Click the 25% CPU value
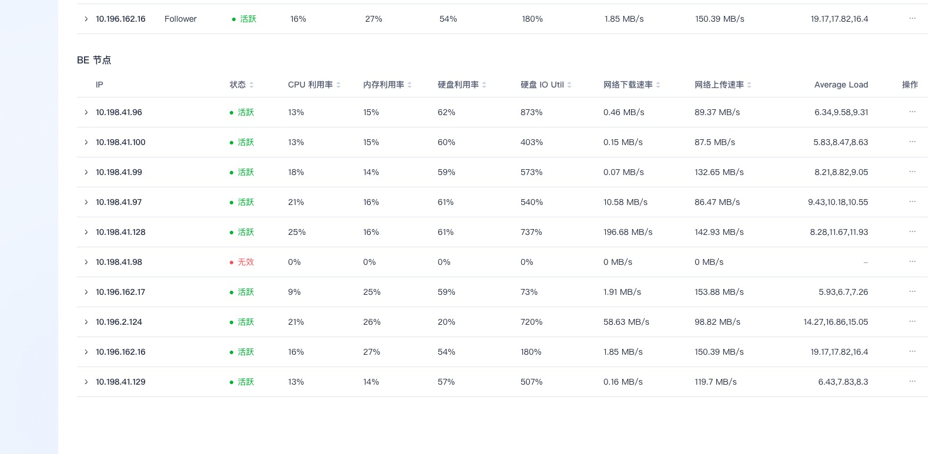 297,232
